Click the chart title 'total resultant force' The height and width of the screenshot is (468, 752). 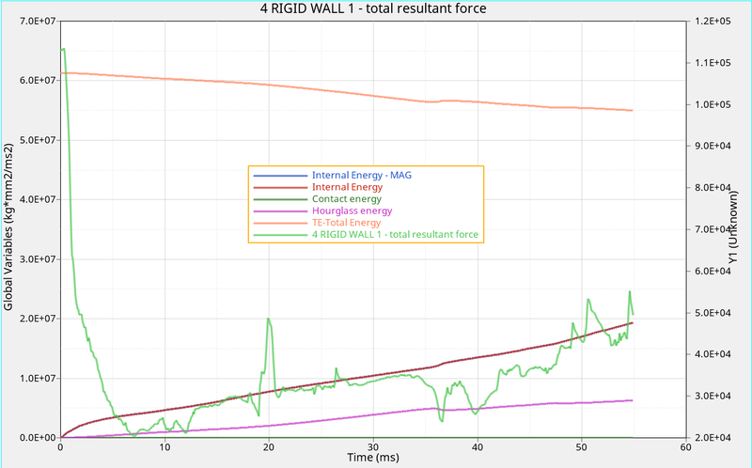[x=373, y=8]
